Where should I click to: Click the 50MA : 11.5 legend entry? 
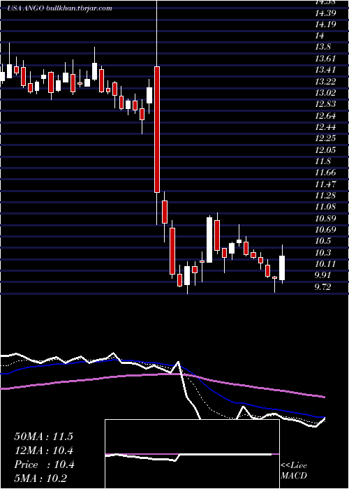click(x=43, y=437)
